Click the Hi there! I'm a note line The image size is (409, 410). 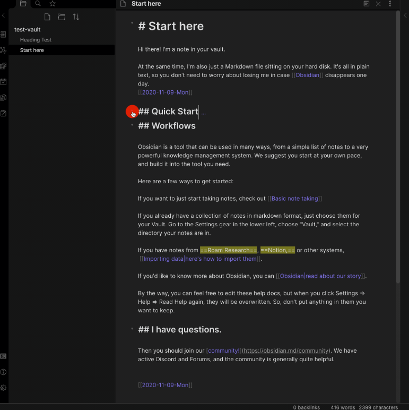181,49
